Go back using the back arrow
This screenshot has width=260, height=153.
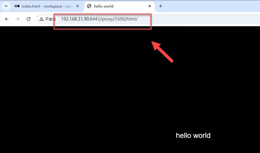click(x=7, y=19)
